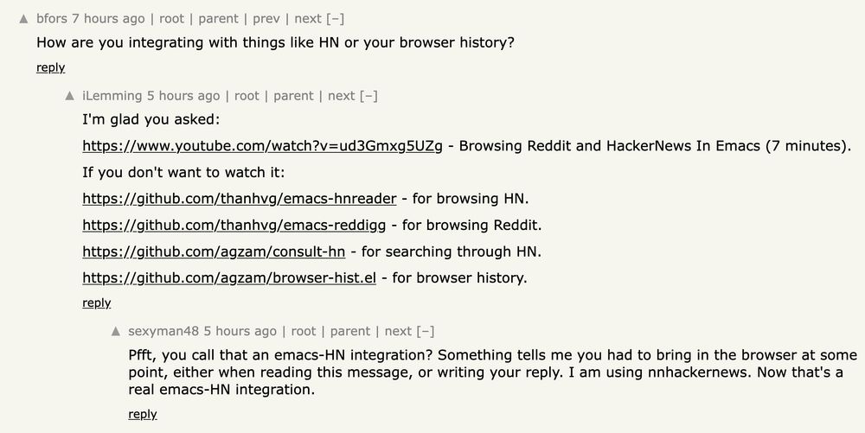Open the YouTube video link
Screen dimensions: 865x433
[262, 146]
